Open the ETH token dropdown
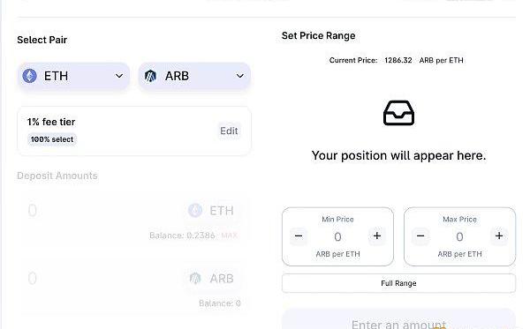Viewport: 530px width, 329px height. (x=73, y=76)
